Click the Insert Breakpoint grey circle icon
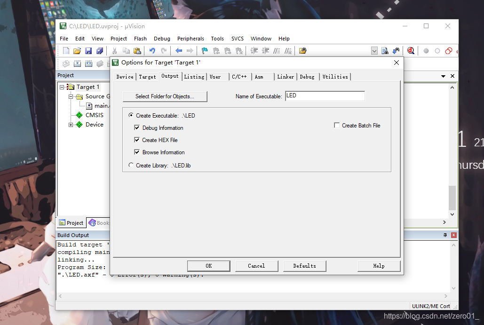Viewport: 484px width, 325px height. (426, 51)
